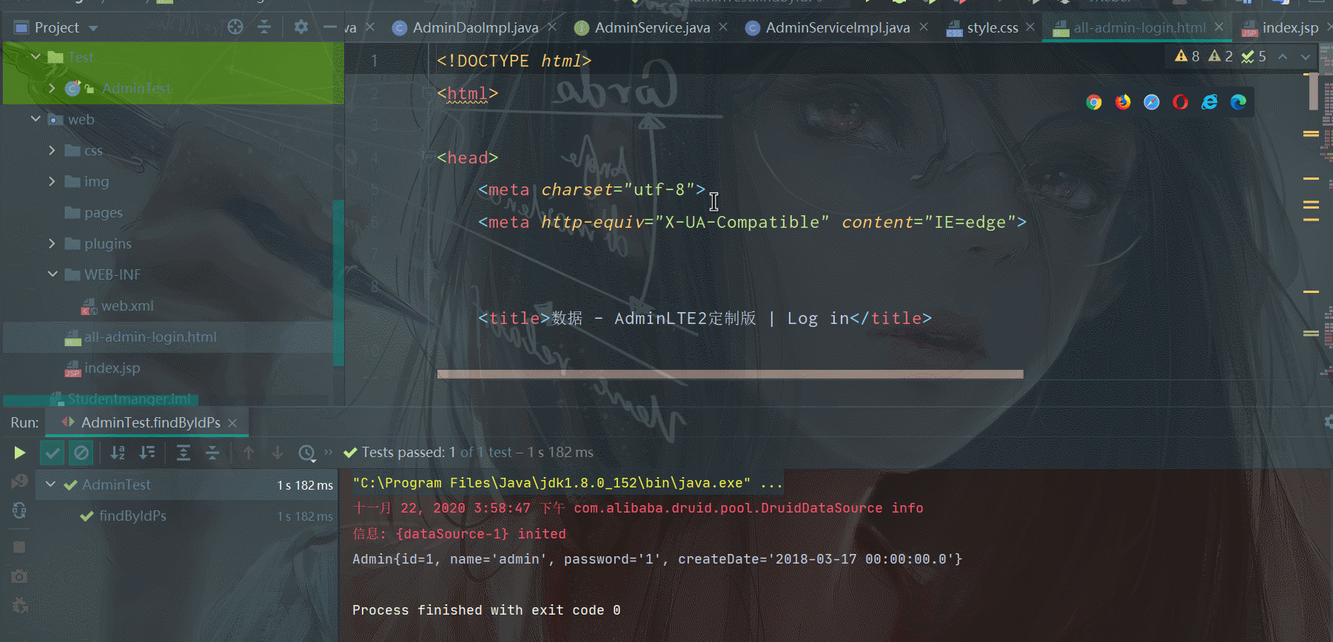The image size is (1333, 642).
Task: Toggle Show Ignored tests filter
Action: [81, 453]
